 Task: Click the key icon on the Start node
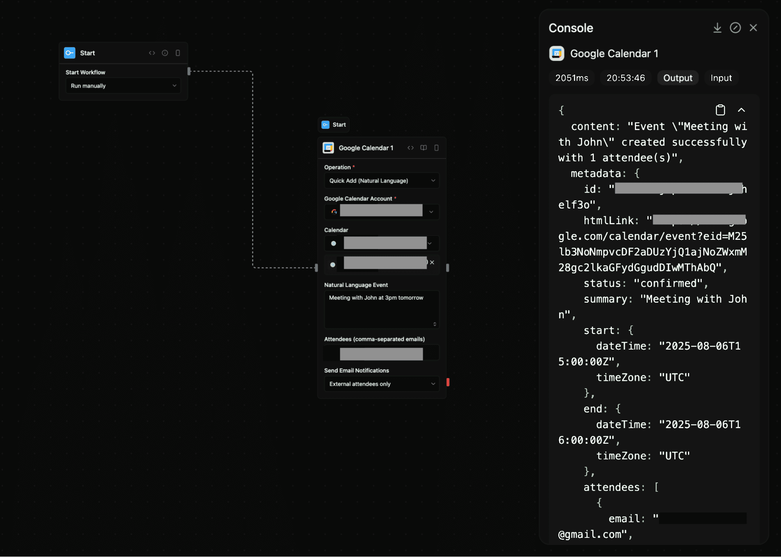coord(70,53)
